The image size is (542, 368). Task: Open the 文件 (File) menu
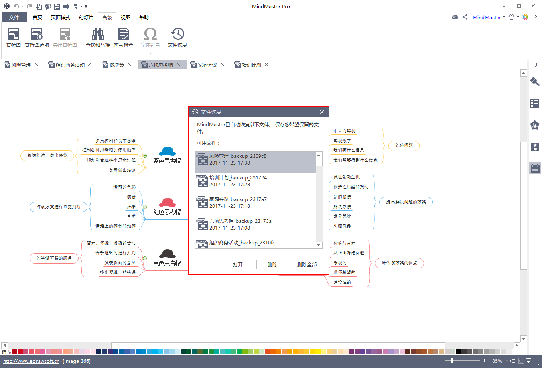(14, 17)
